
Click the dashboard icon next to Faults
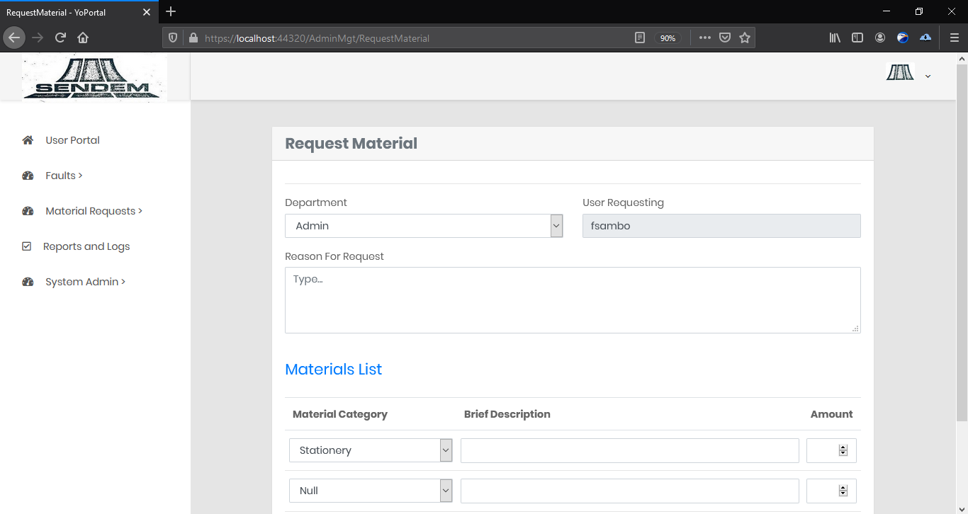[x=28, y=176]
